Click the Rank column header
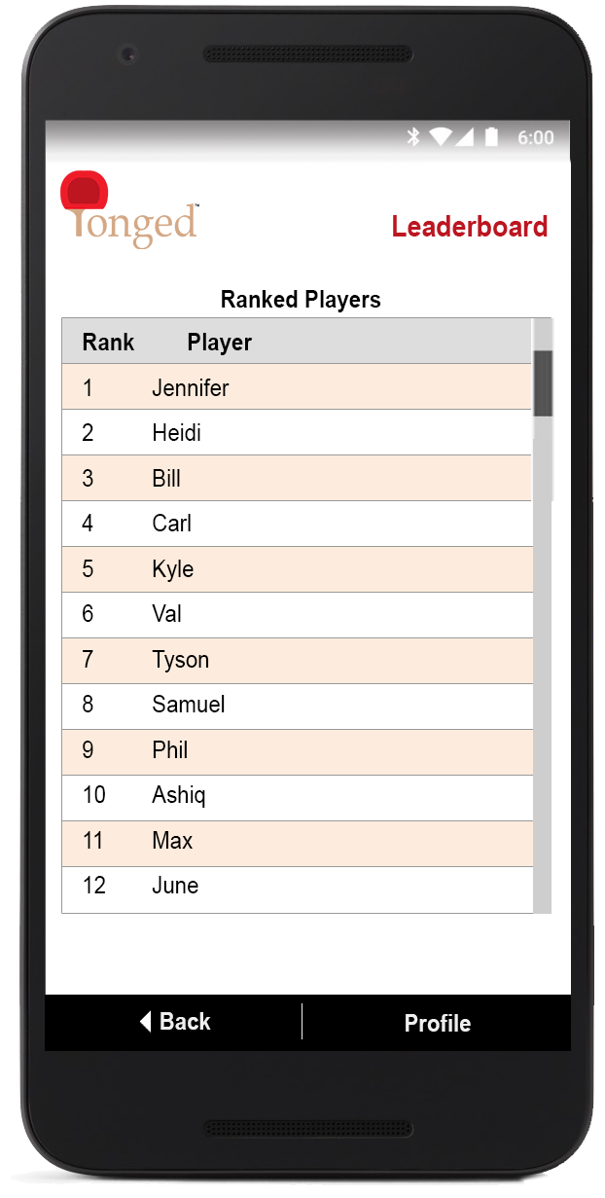 108,343
